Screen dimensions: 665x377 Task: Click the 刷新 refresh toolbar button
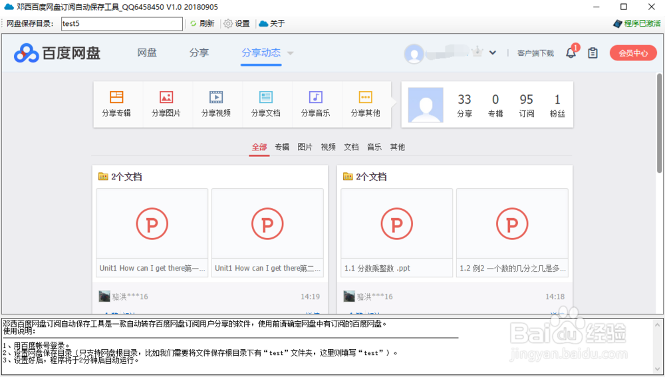(202, 24)
